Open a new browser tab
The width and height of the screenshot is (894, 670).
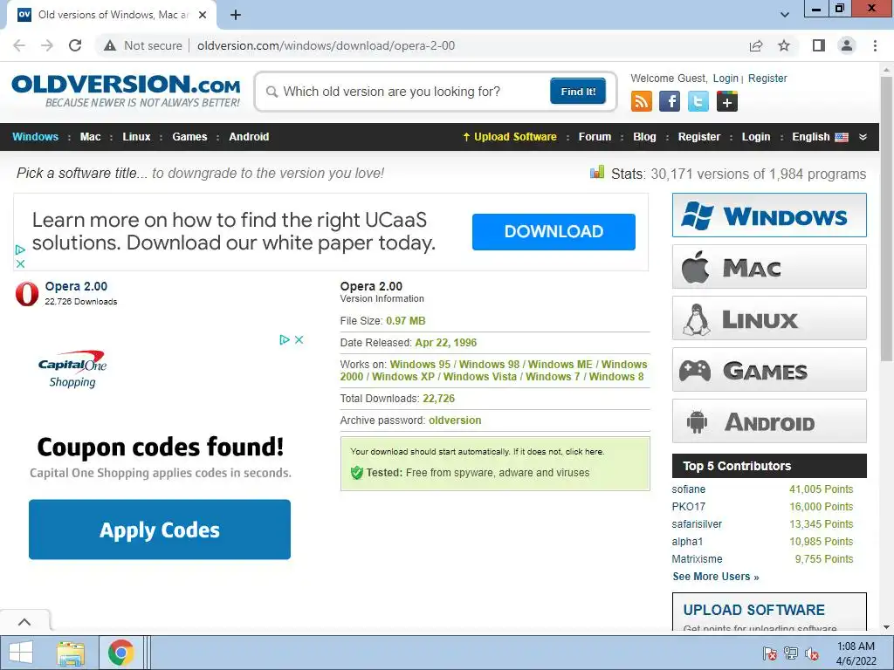[x=236, y=15]
